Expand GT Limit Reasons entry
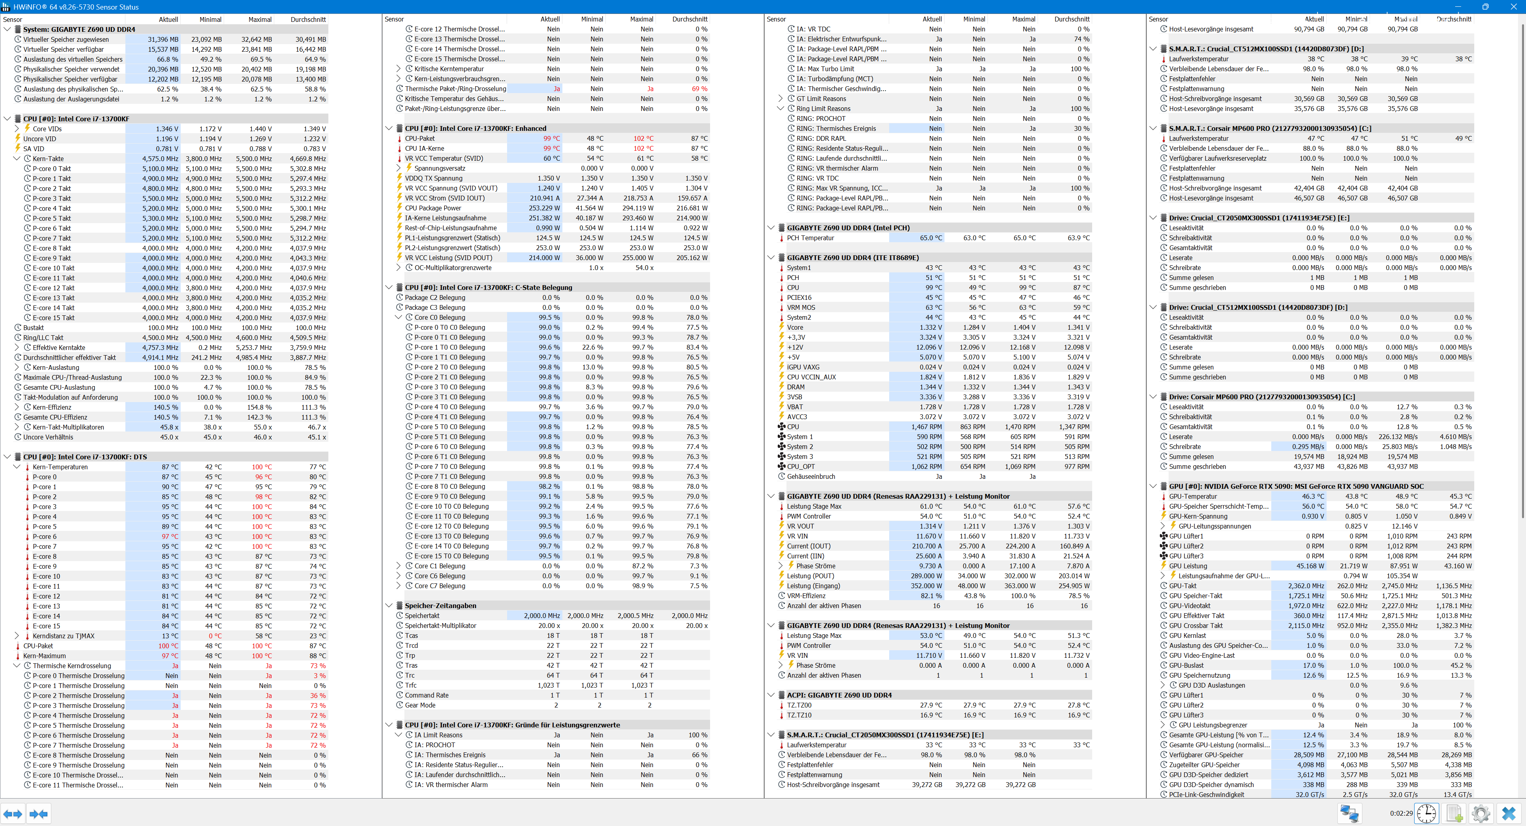This screenshot has height=826, width=1526. (780, 99)
